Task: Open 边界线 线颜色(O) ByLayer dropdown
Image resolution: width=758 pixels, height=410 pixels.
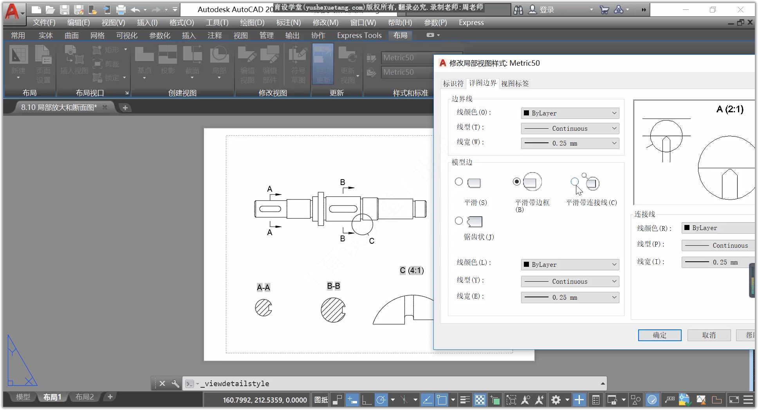Action: pos(570,113)
